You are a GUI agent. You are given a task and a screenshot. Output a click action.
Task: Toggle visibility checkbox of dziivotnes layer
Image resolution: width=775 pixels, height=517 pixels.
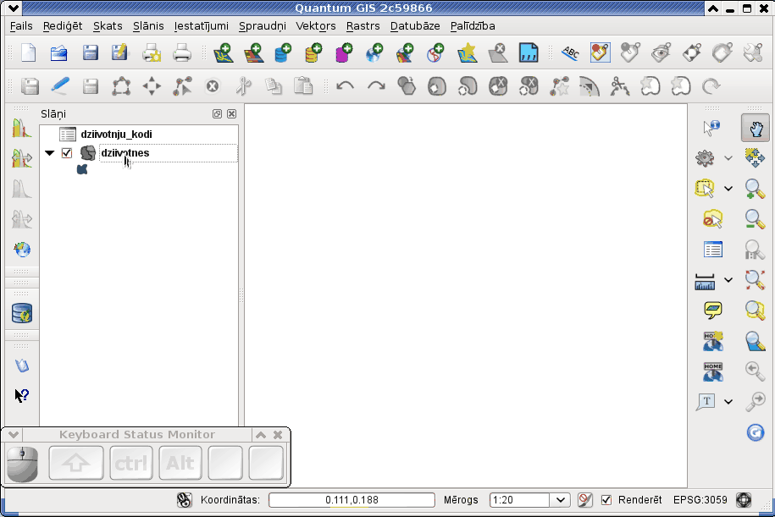coord(67,153)
